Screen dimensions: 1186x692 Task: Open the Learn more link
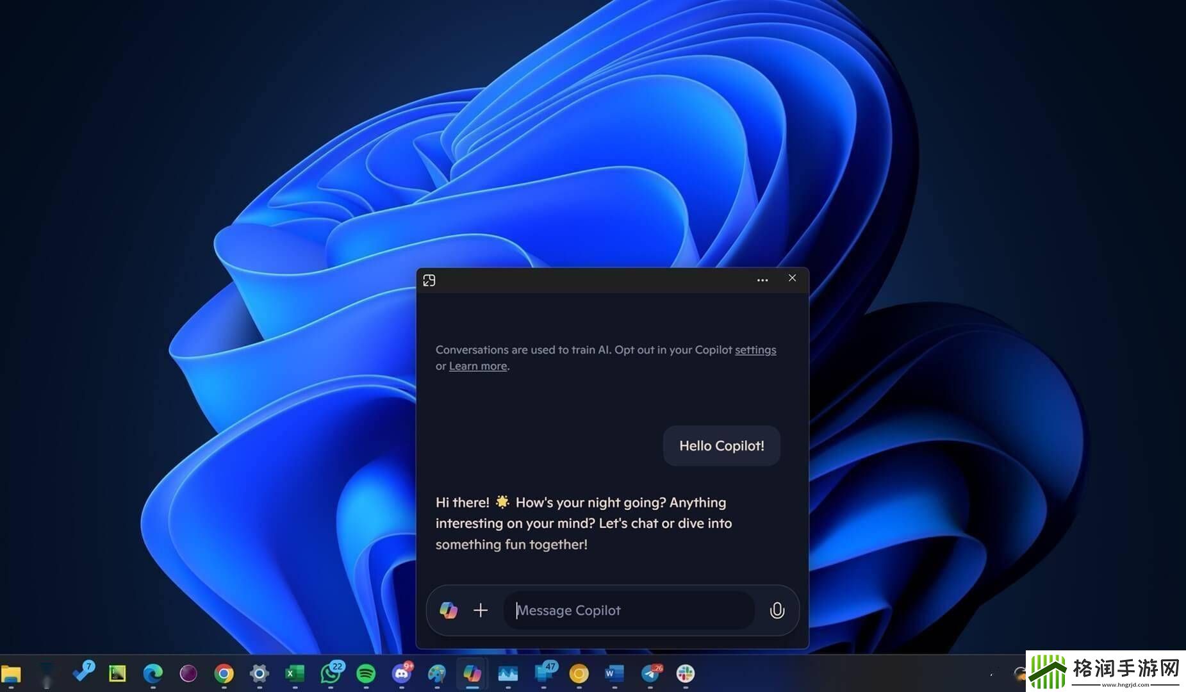[x=477, y=365]
